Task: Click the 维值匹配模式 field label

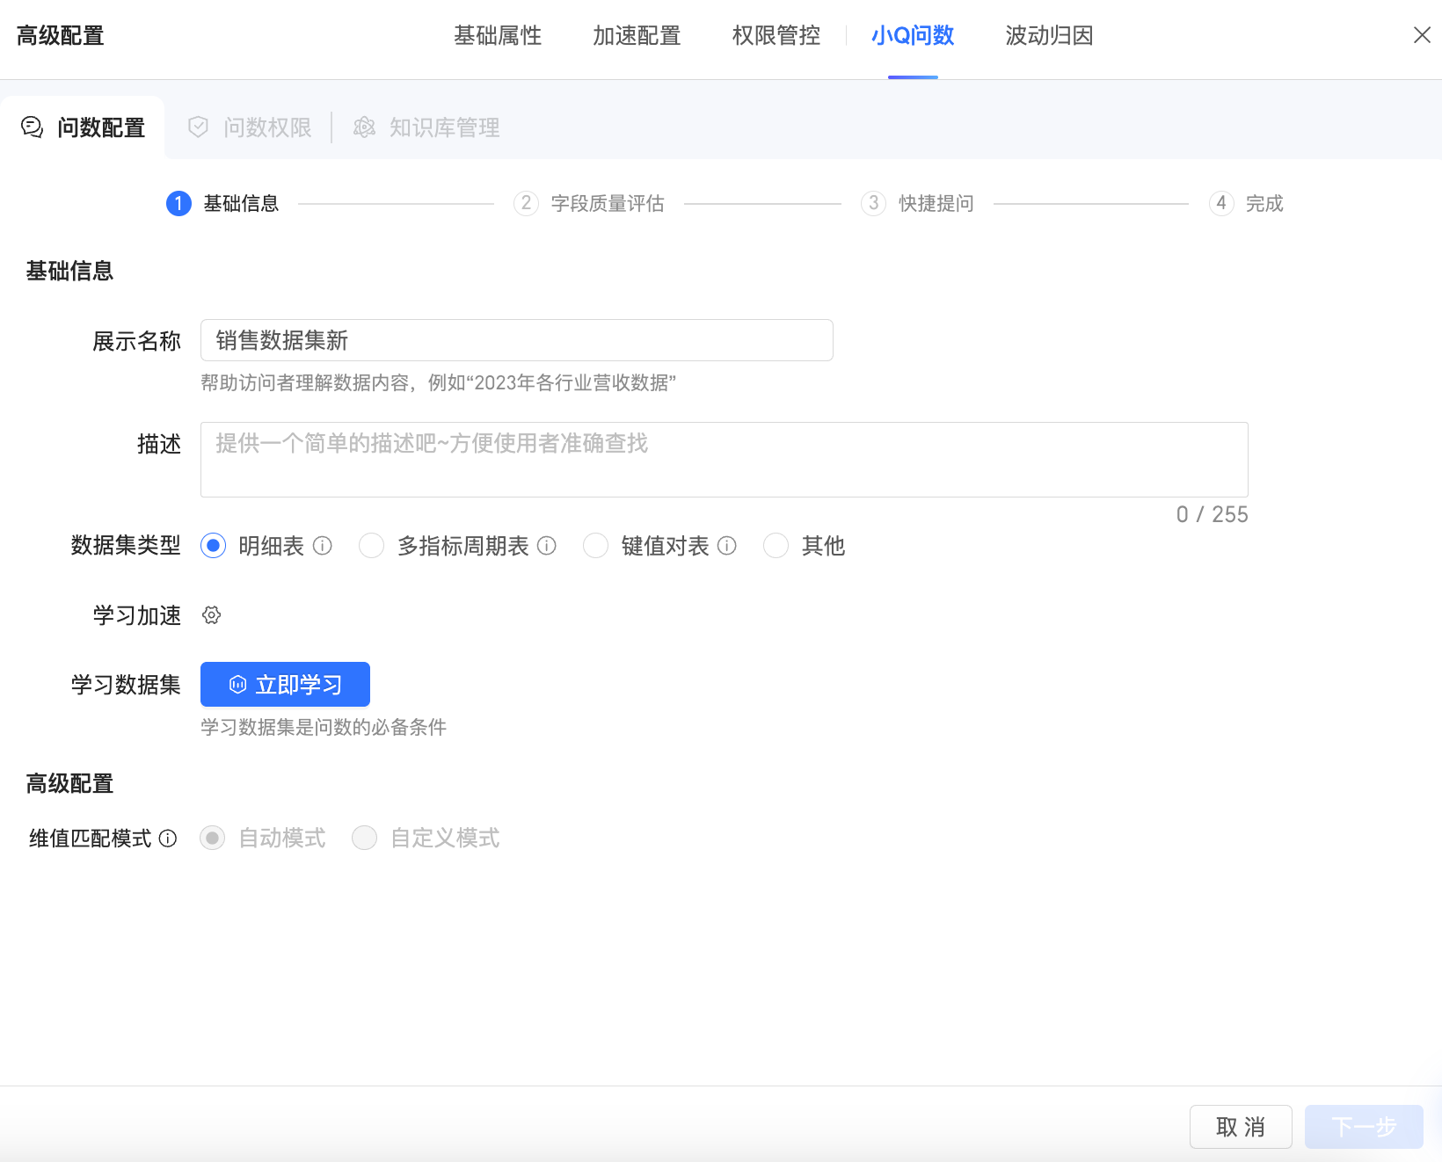Action: 91,839
